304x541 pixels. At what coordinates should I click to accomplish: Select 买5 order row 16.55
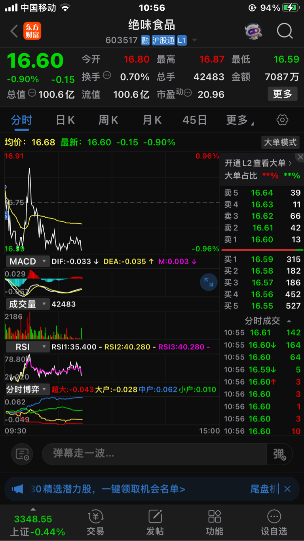[262, 306]
